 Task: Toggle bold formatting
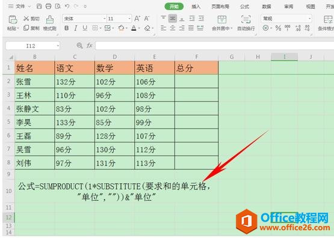click(66, 28)
